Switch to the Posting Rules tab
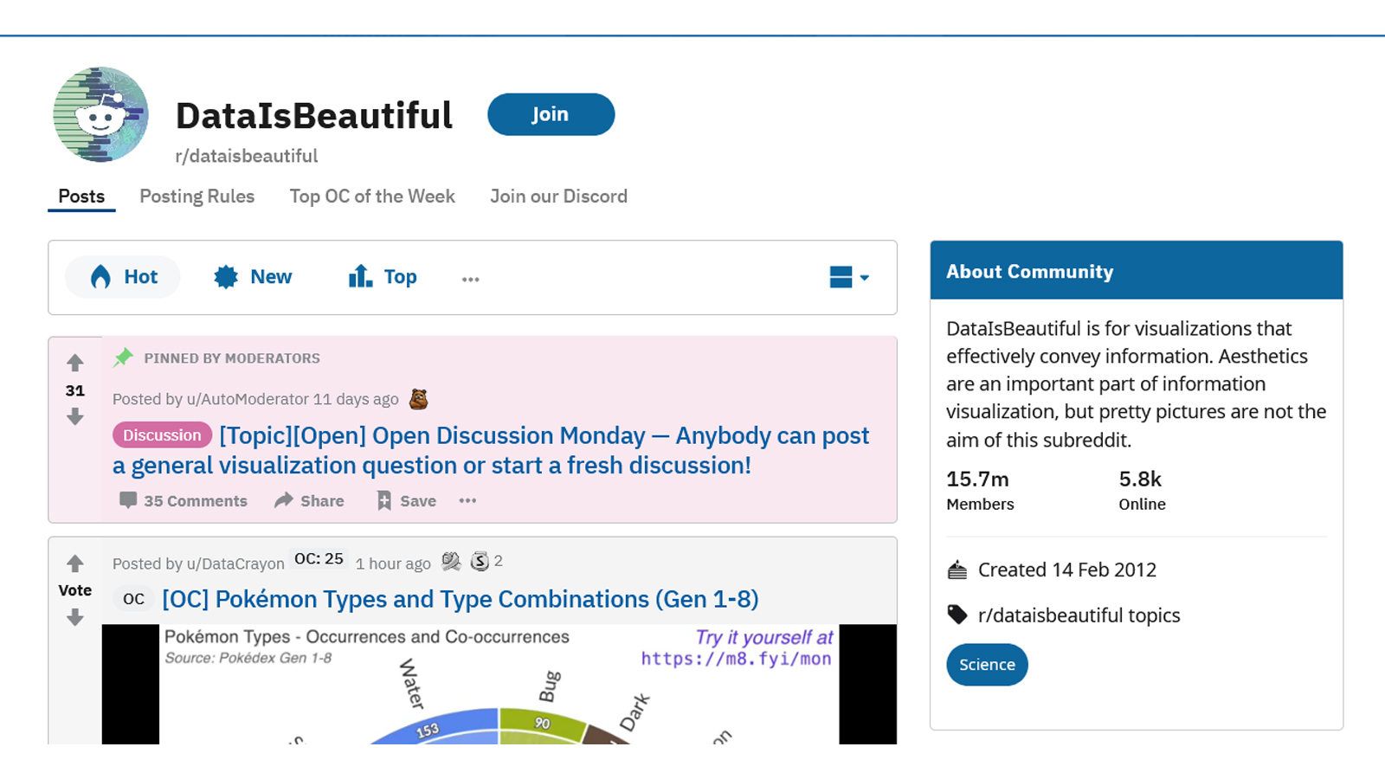 (196, 196)
